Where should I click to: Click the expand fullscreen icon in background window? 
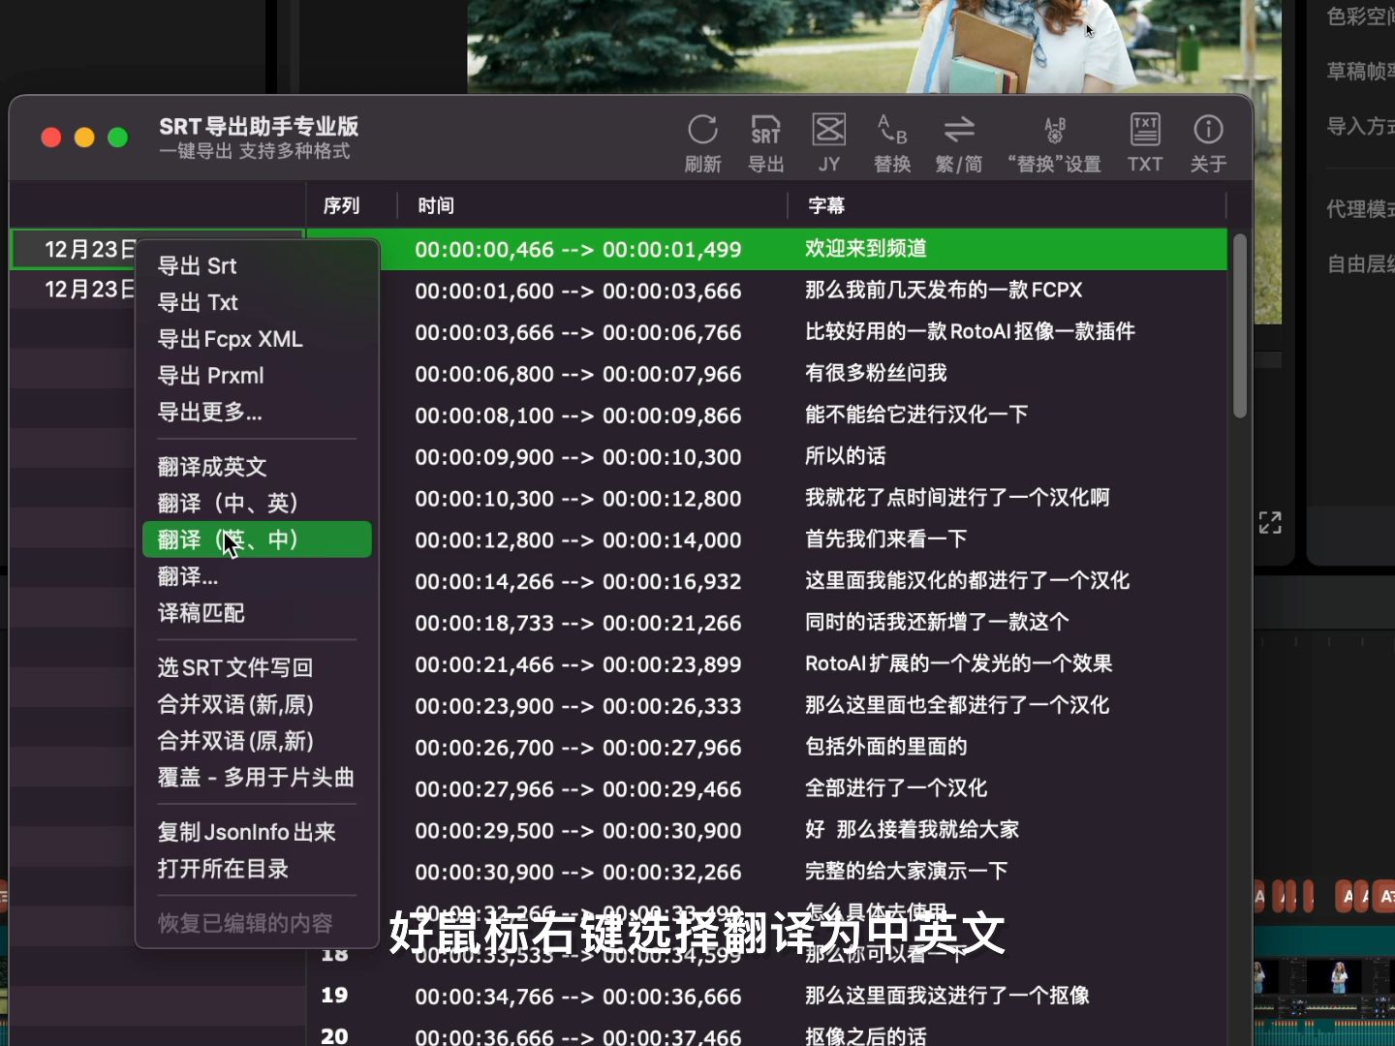click(1270, 523)
